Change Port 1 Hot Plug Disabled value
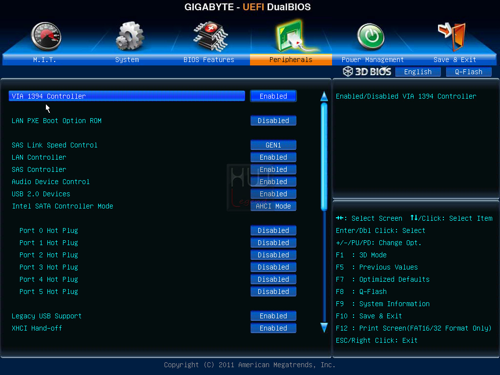This screenshot has height=375, width=500. (x=273, y=243)
